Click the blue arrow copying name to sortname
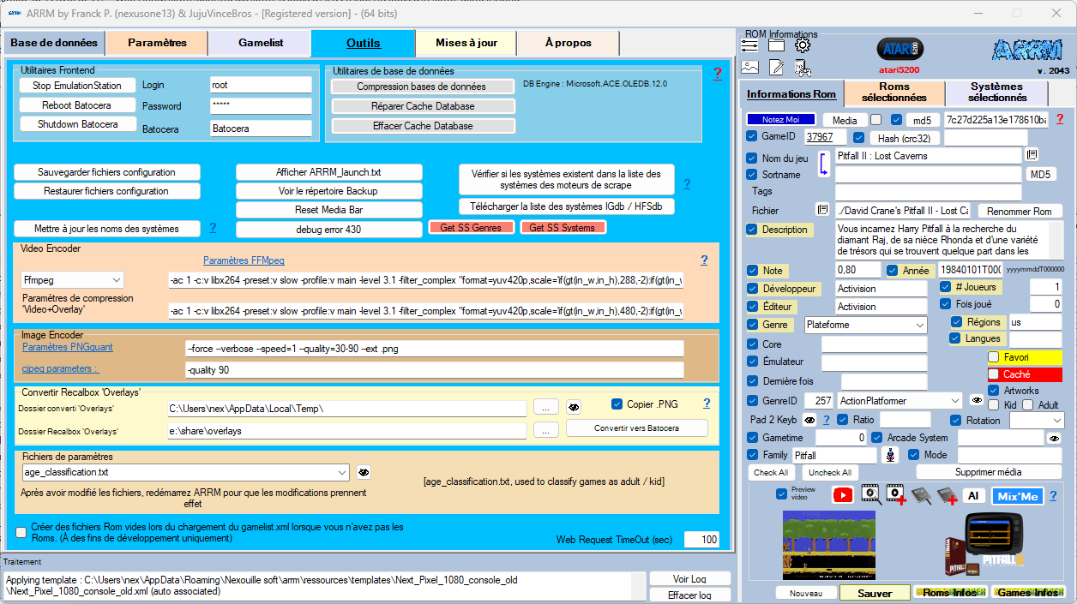This screenshot has height=604, width=1077. [822, 164]
